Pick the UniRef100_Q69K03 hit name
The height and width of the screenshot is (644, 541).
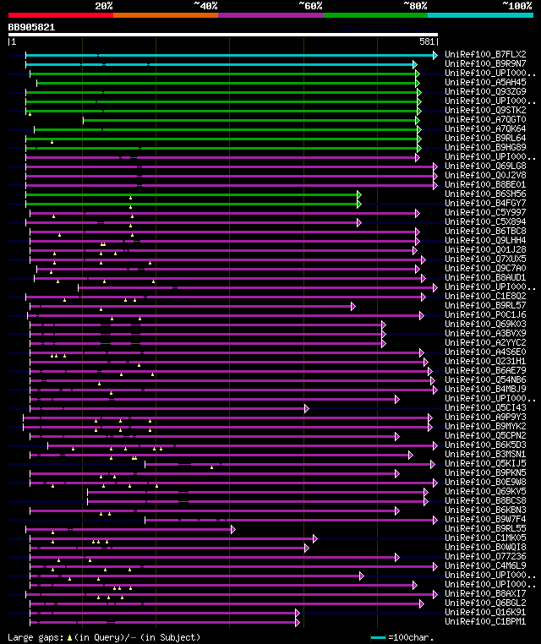[485, 324]
